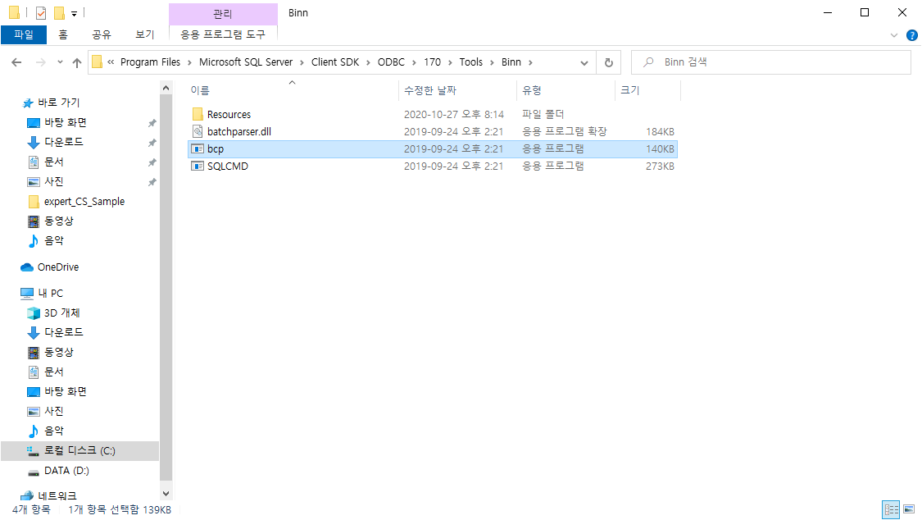Screen dimensions: 922x520
Task: Open the Customize Quick Access Toolbar dropdown
Action: pos(74,13)
